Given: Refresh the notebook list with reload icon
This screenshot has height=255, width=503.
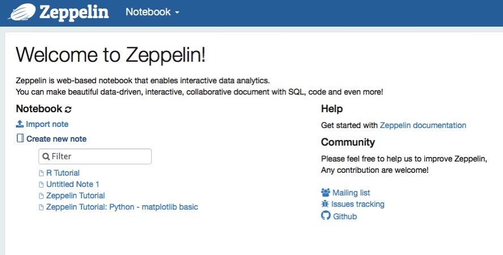Looking at the screenshot, I should 69,109.
